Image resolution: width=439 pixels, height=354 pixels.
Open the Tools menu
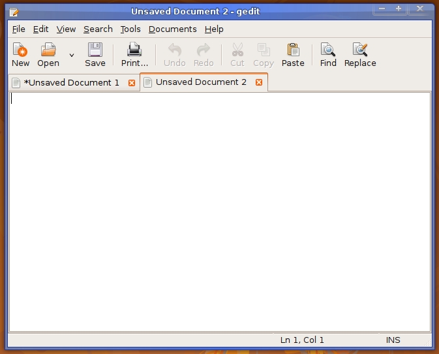click(x=130, y=29)
